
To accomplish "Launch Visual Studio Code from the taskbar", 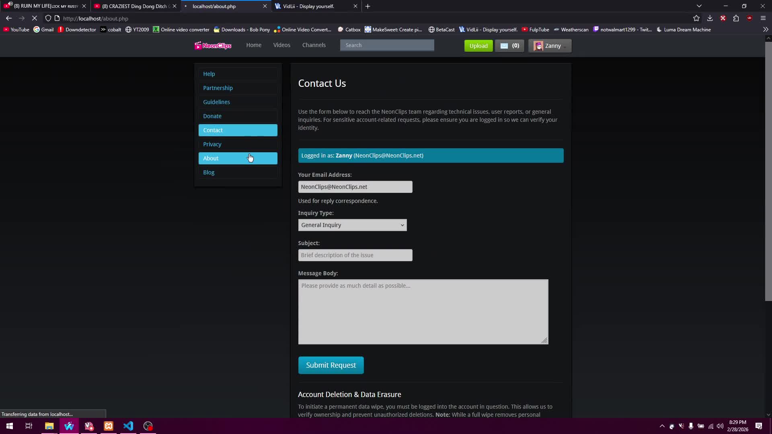I will pos(128,426).
